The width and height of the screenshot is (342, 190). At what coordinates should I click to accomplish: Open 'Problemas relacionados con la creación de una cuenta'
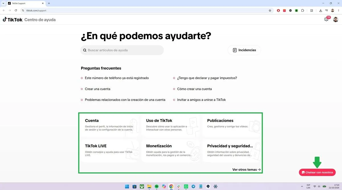tap(125, 100)
